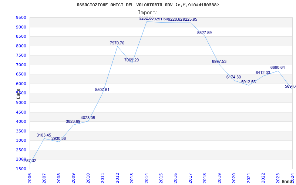
Task: Click the data label 5507.61
Action: click(x=102, y=90)
